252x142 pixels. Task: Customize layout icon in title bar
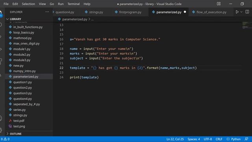pos(219,4)
